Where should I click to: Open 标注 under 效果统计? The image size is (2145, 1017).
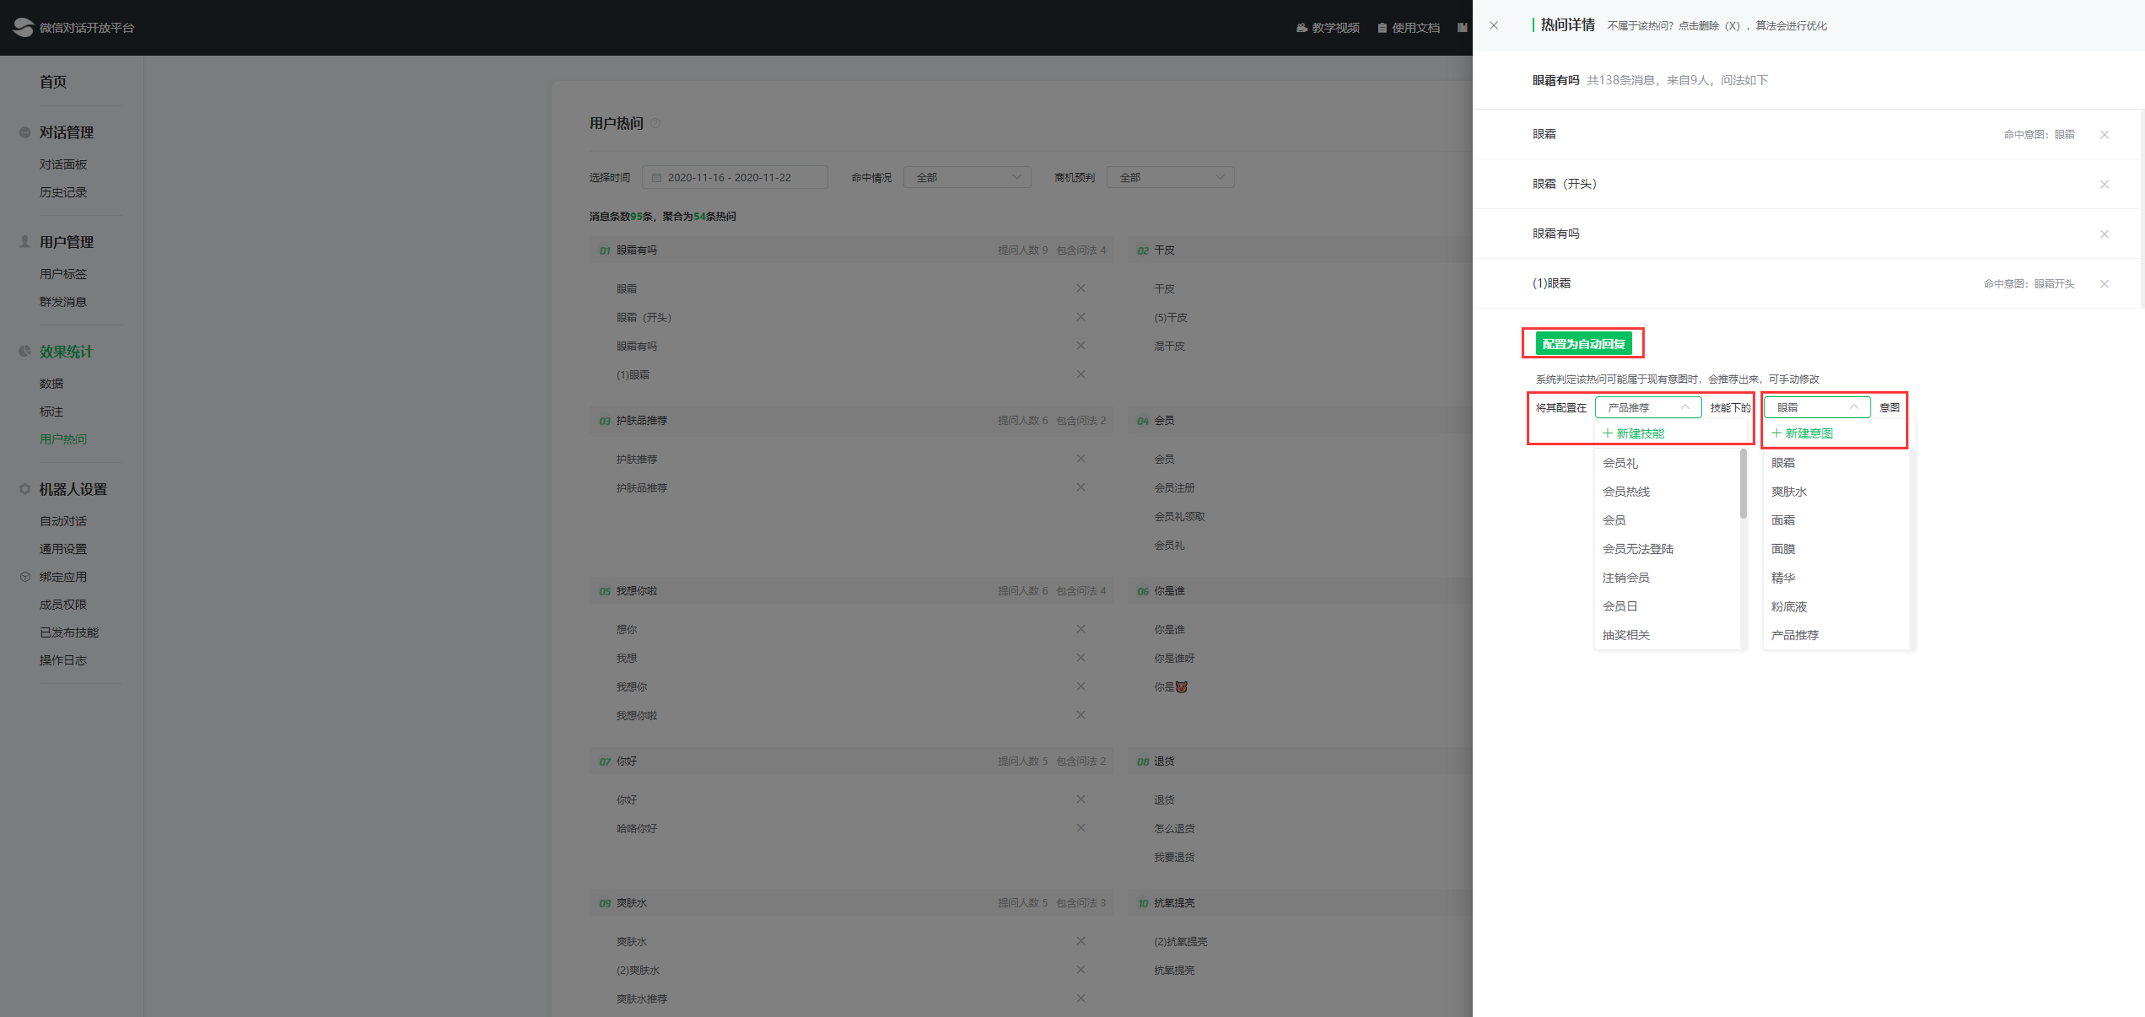52,412
